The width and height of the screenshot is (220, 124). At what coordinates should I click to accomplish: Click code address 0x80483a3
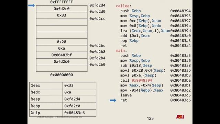(180, 41)
